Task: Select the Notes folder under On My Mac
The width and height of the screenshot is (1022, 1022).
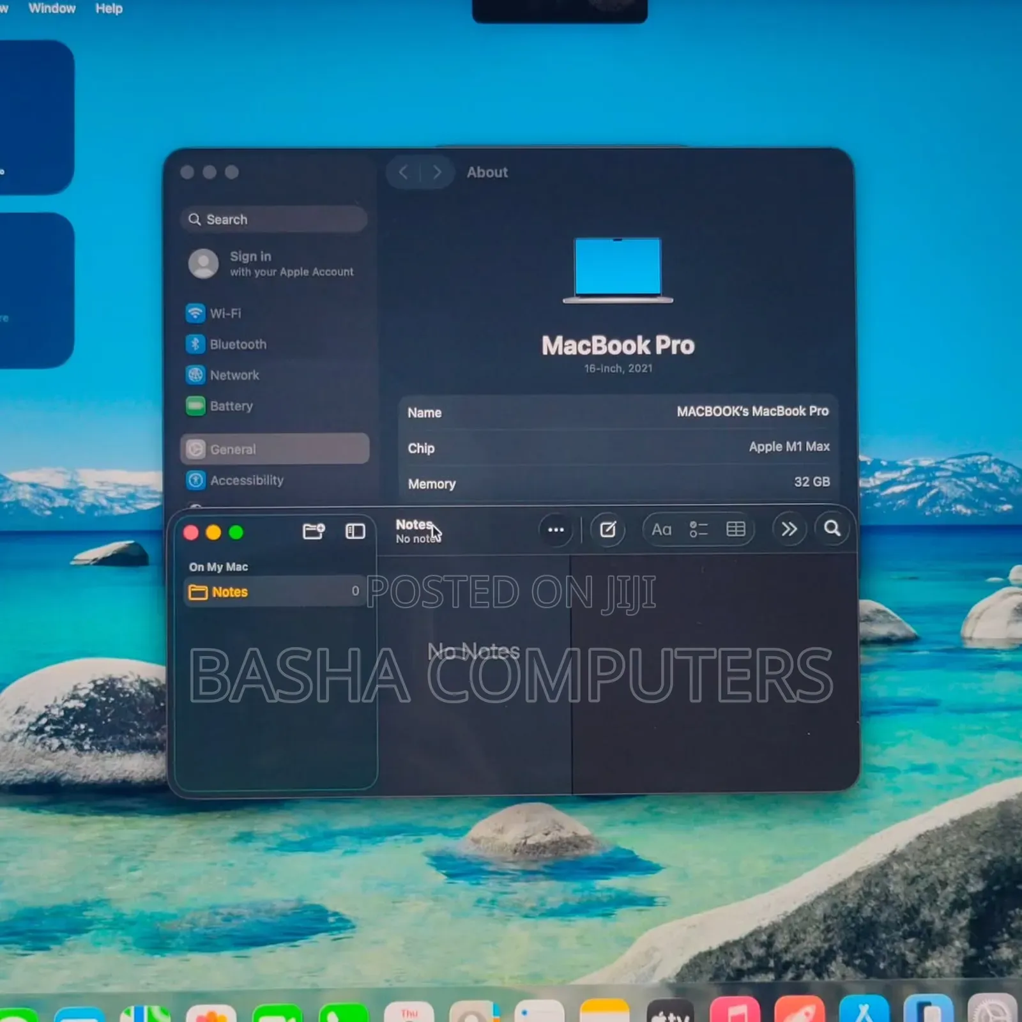Action: (x=275, y=591)
